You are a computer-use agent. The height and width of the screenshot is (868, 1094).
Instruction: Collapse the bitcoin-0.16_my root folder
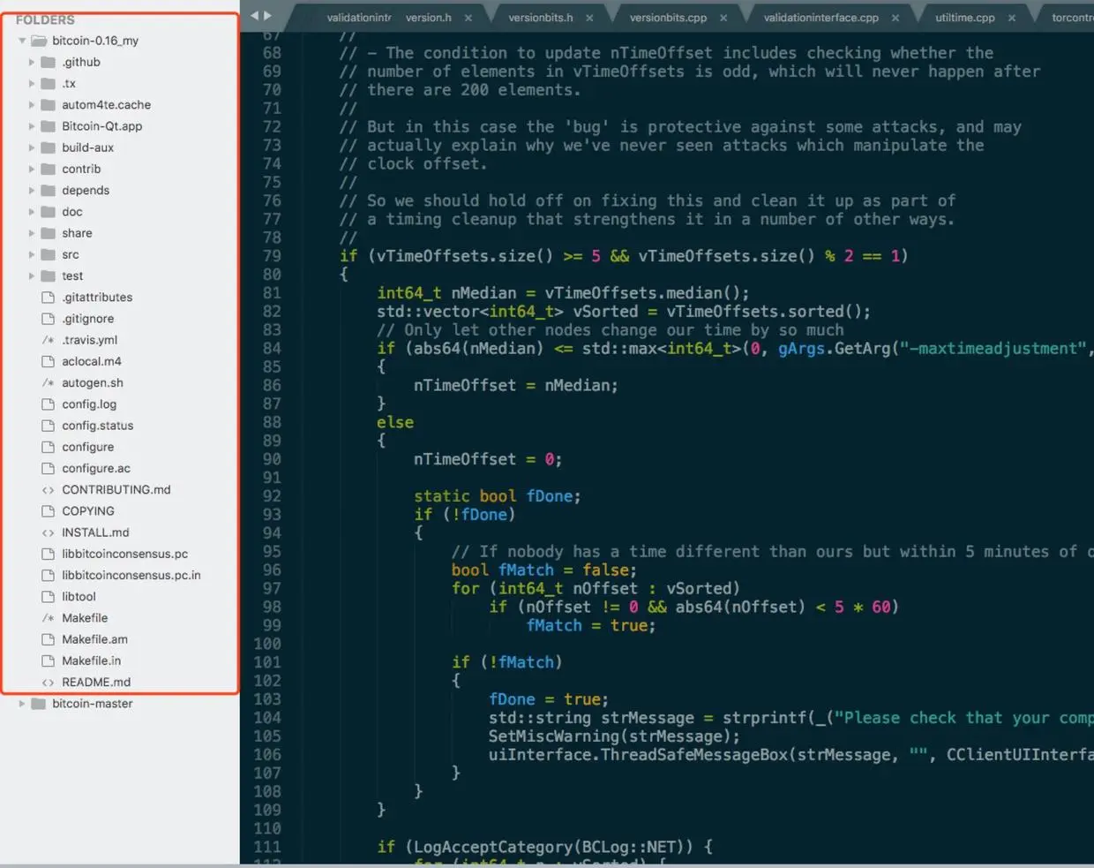(22, 41)
